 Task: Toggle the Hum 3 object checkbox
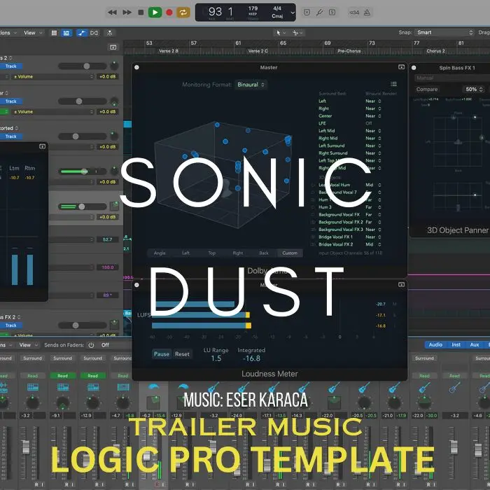click(x=314, y=207)
